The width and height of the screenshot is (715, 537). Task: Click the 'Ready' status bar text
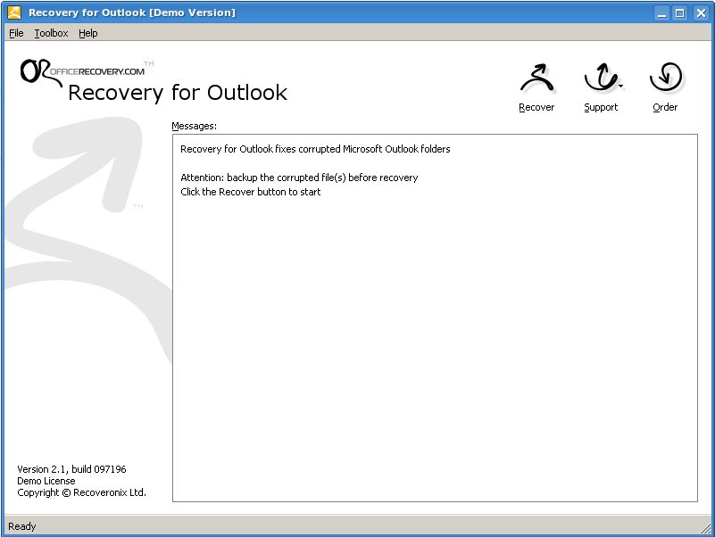point(22,526)
